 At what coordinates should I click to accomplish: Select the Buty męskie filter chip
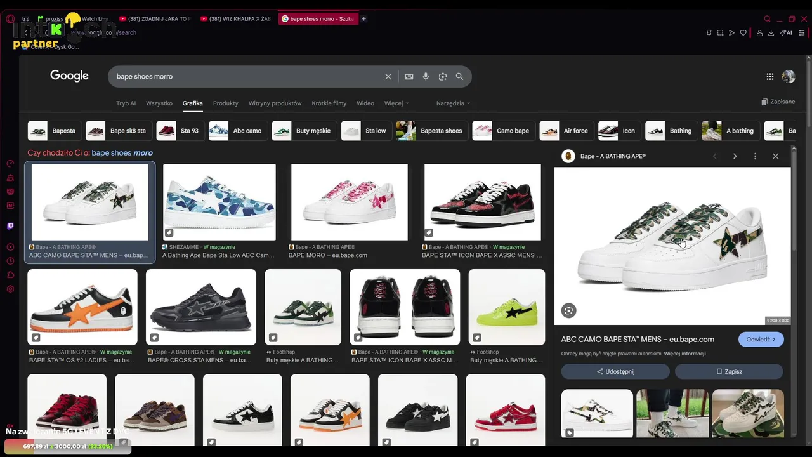click(303, 131)
